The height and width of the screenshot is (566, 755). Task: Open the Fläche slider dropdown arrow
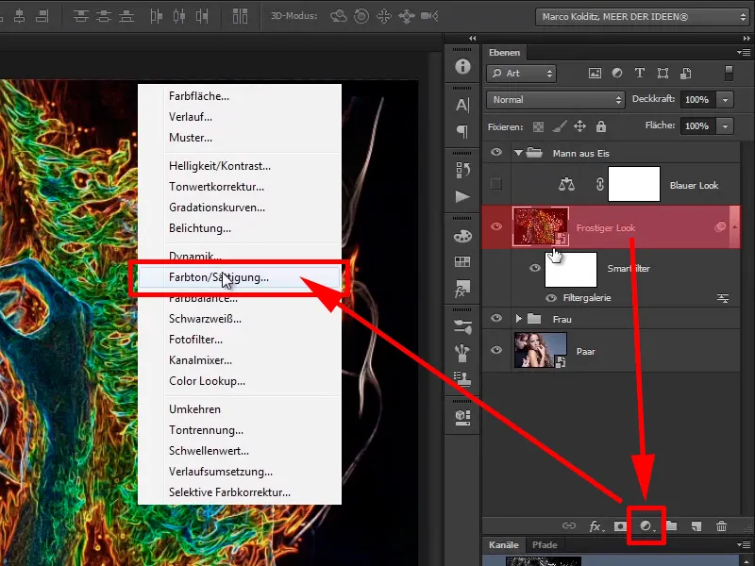tap(725, 126)
